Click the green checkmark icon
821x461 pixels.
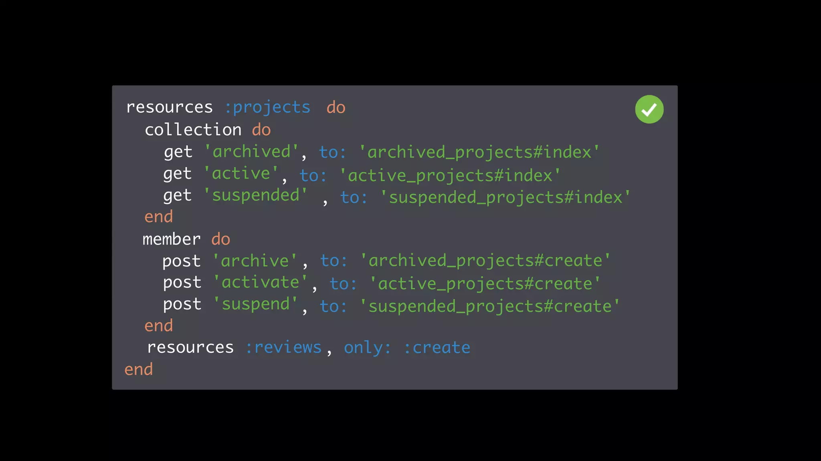tap(649, 109)
